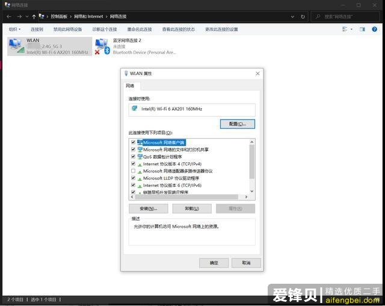
Task: Select Internet 协议版本 4 (TCP/IPv4) item
Action: tap(172, 164)
